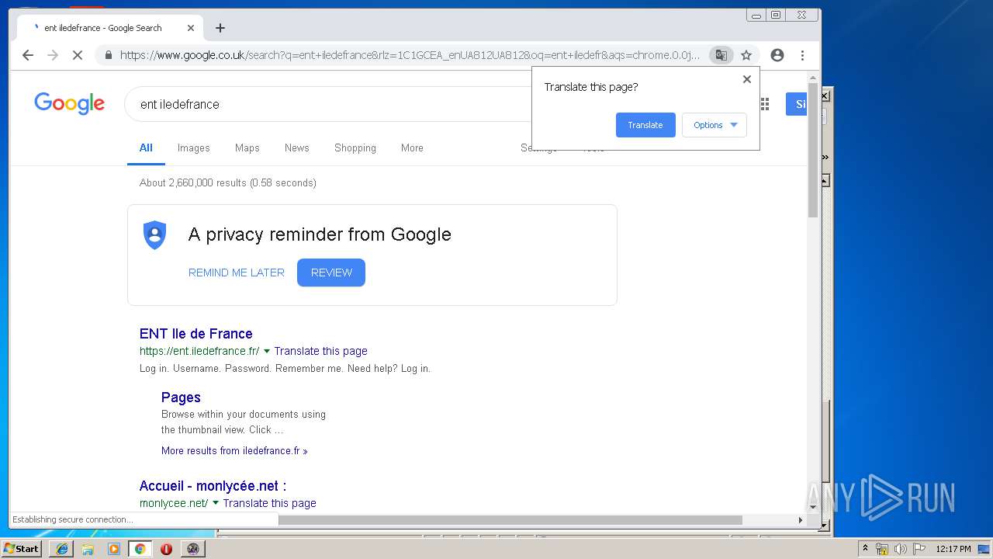This screenshot has width=993, height=559.
Task: Open Chrome three-dot menu
Action: point(802,55)
